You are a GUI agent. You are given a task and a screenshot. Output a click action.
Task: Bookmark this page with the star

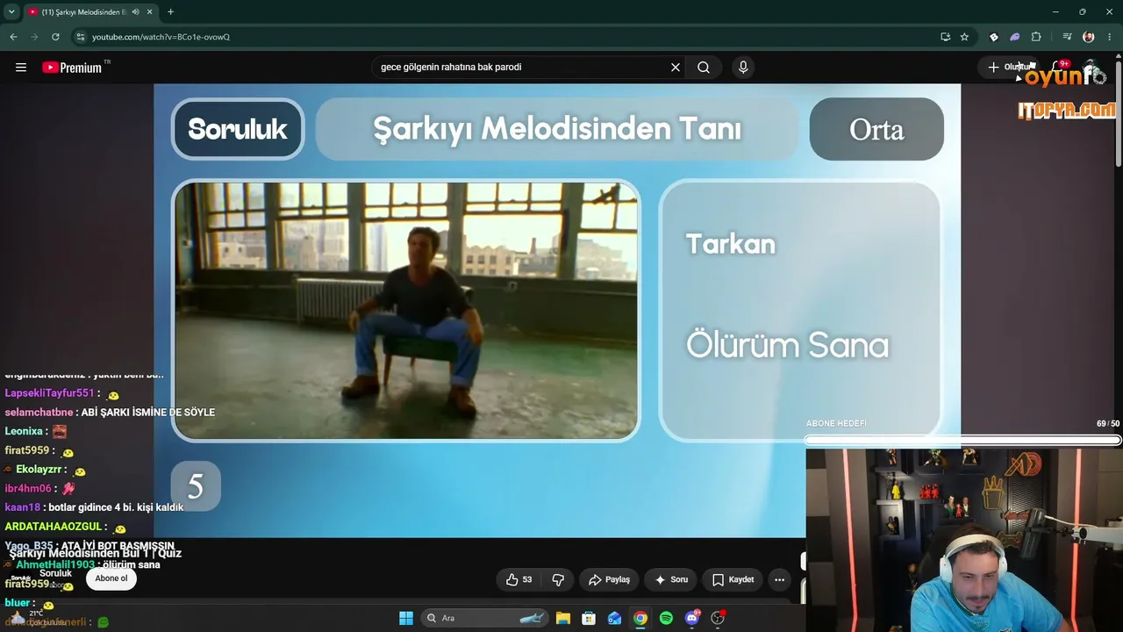point(964,37)
